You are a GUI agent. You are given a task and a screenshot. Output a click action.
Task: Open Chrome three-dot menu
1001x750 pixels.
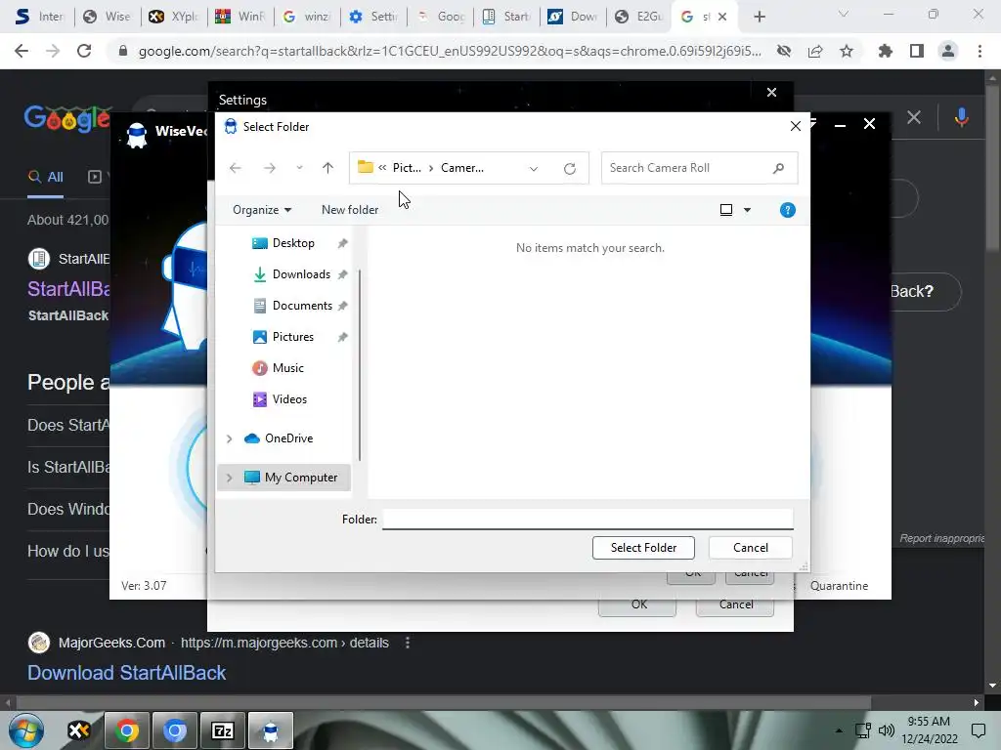coord(979,51)
